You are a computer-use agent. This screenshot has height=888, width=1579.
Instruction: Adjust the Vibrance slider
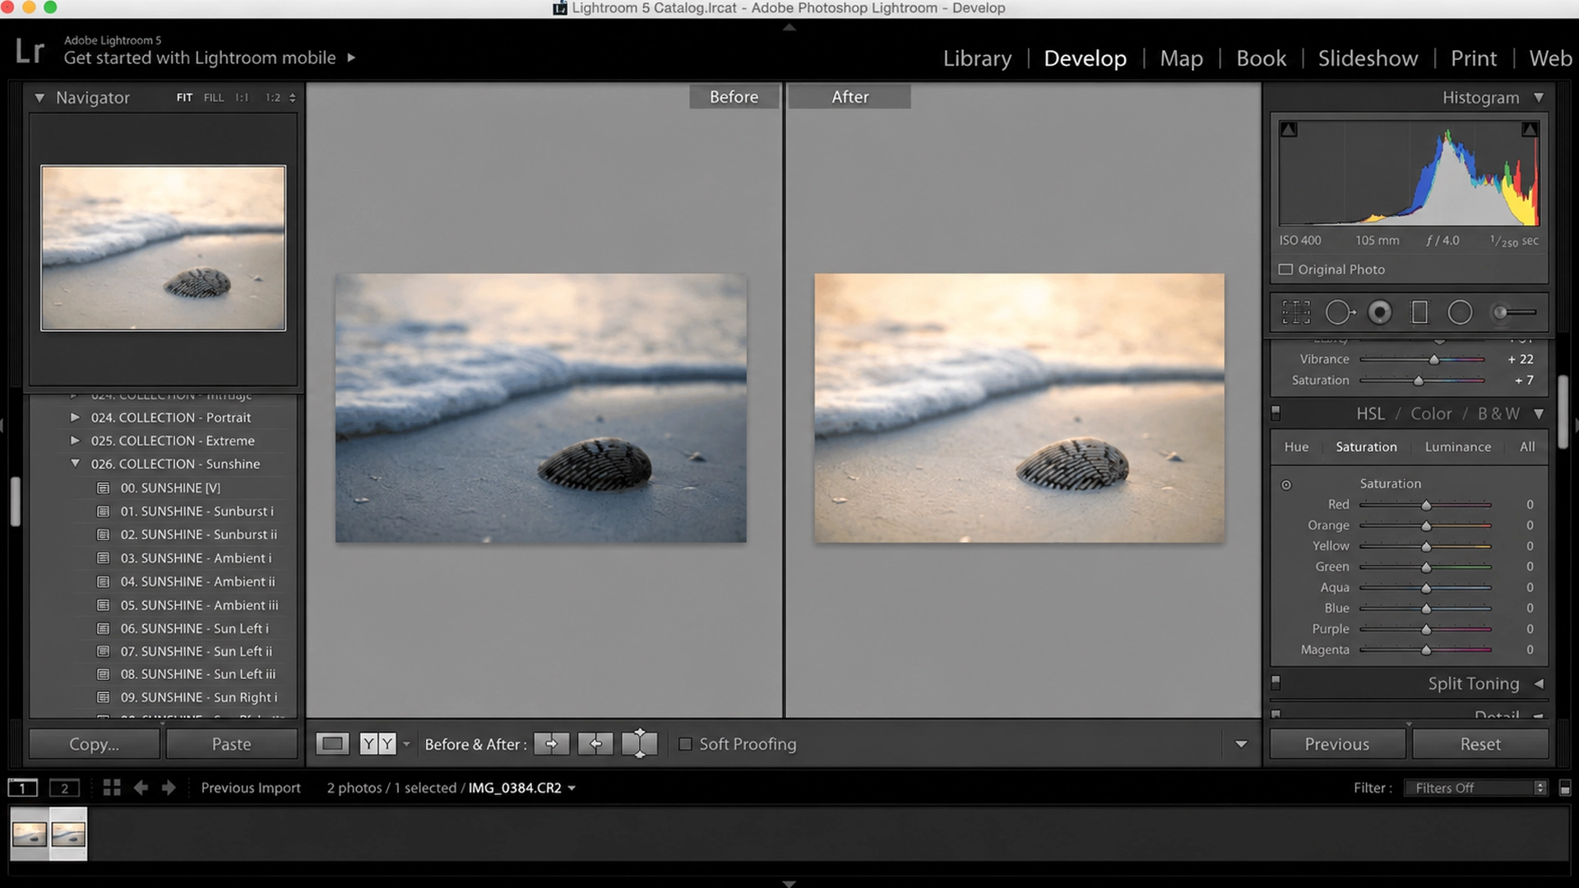1434,360
